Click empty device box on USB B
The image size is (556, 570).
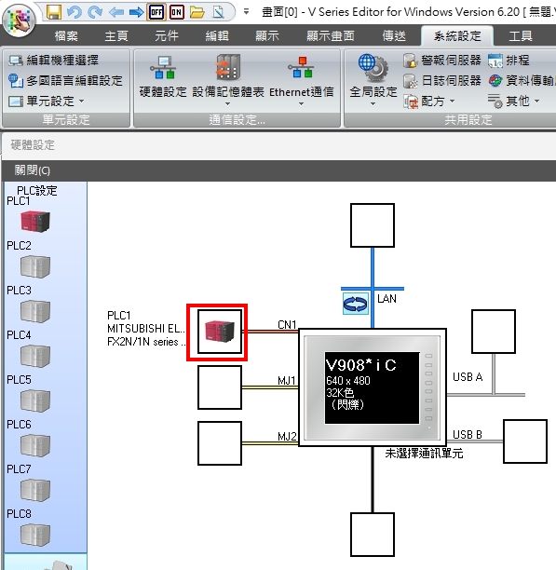(x=525, y=441)
